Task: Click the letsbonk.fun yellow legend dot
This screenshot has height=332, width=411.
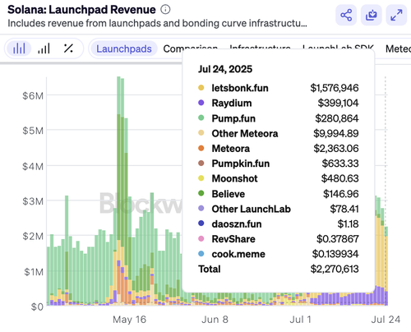Action: pyautogui.click(x=201, y=88)
